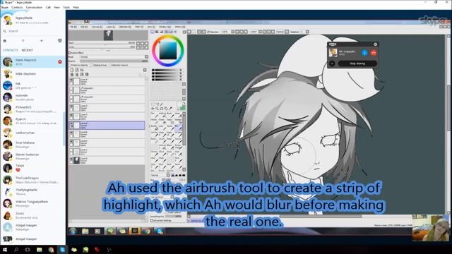Open Skype Home icon in sidebar
This screenshot has height=254, width=452.
[5, 41]
